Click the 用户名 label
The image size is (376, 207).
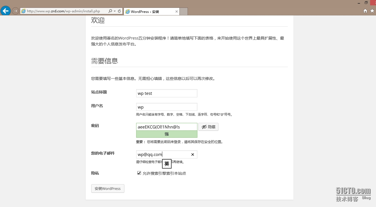(97, 106)
